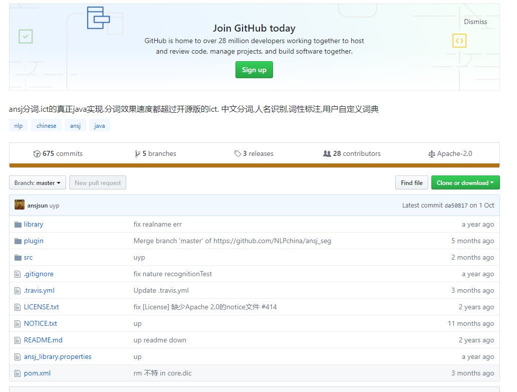The width and height of the screenshot is (517, 392).
Task: Click the src folder icon
Action: (x=18, y=257)
